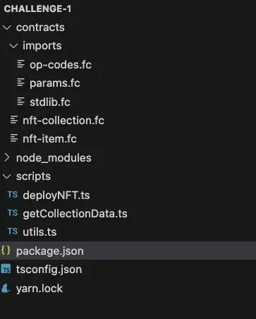Click the TS config icon beside tsconfig.json
Screen dimensions: 256x319
coord(6,269)
